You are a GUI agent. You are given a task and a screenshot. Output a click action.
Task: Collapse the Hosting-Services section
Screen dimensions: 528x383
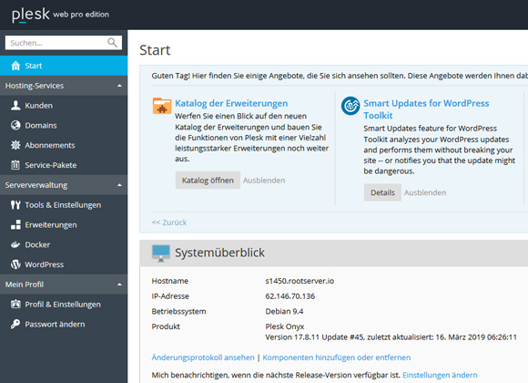pos(119,86)
